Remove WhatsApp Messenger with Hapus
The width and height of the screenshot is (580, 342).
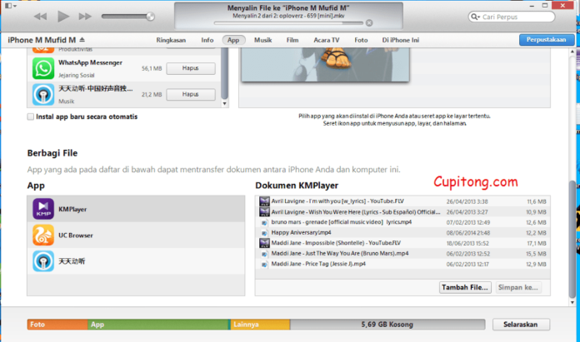pyautogui.click(x=191, y=68)
